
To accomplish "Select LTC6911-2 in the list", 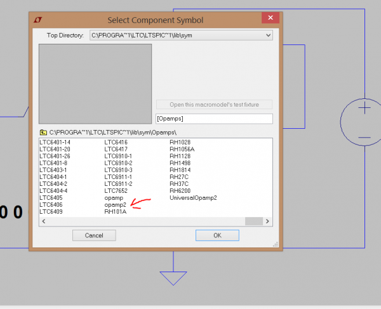I will pos(118,184).
